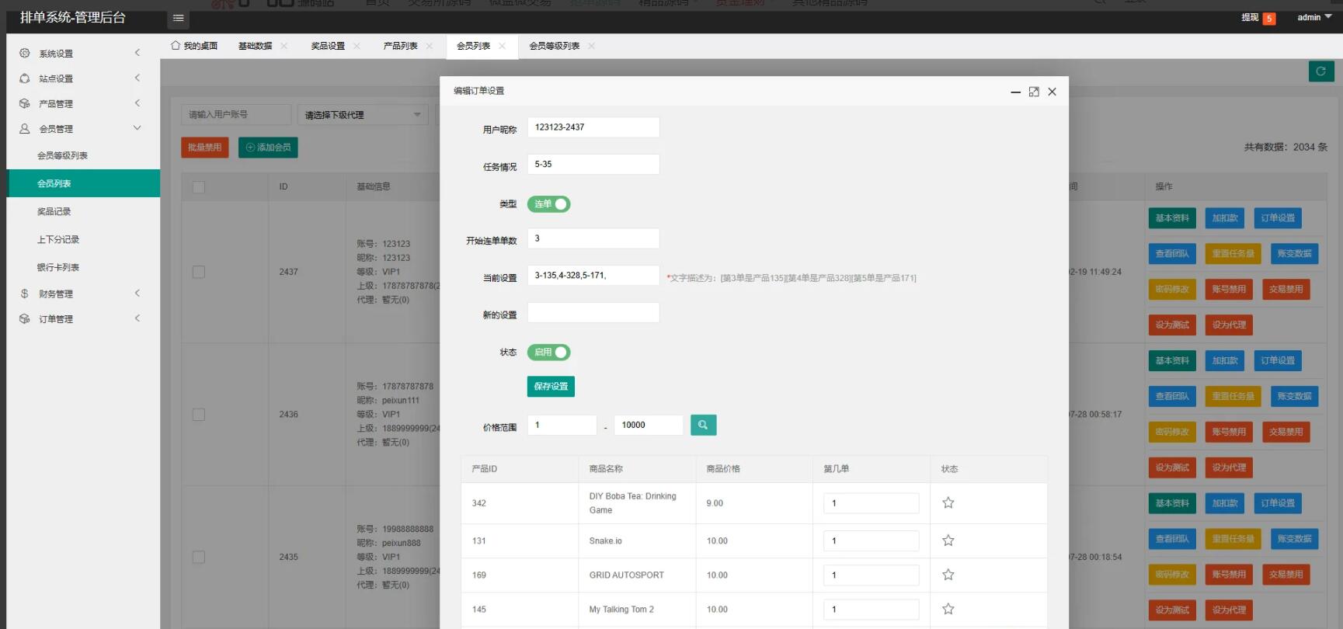This screenshot has height=629, width=1343.
Task: Click the green search icon beside price range
Action: coord(703,425)
